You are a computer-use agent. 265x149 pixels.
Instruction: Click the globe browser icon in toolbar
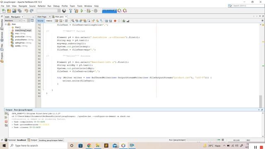tap(64, 11)
